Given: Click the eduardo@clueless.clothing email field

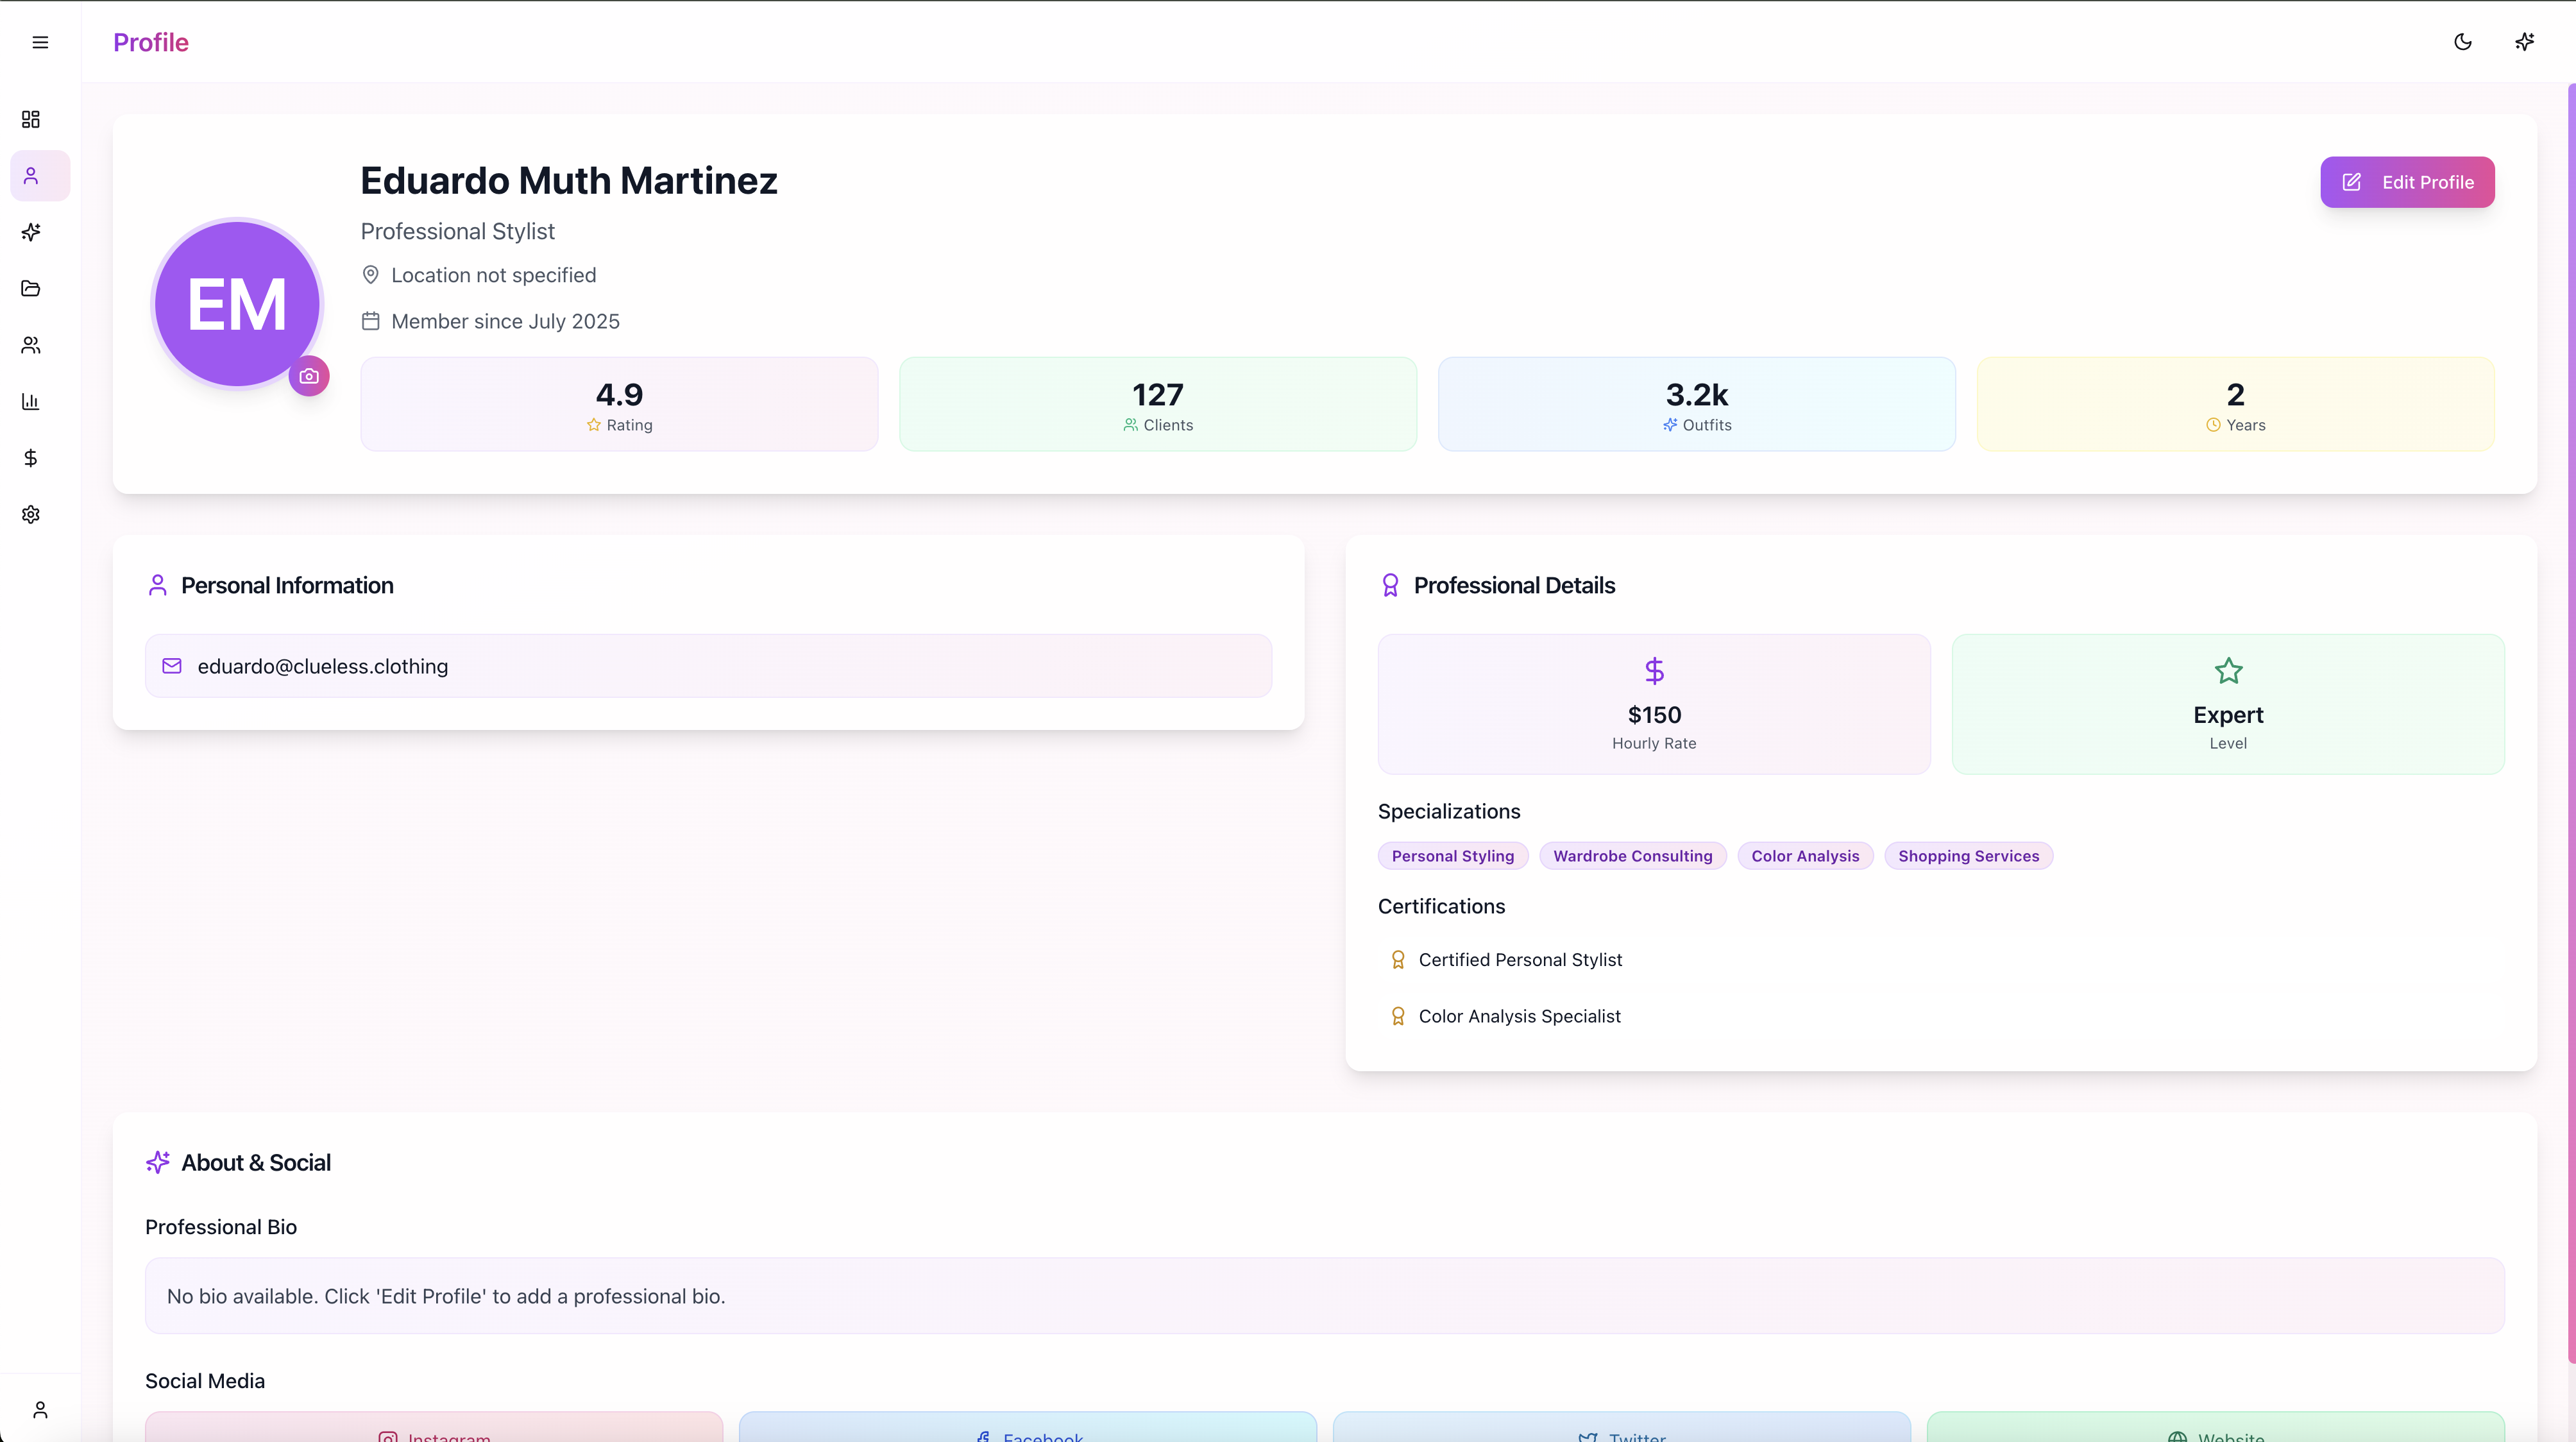Looking at the screenshot, I should [x=708, y=666].
